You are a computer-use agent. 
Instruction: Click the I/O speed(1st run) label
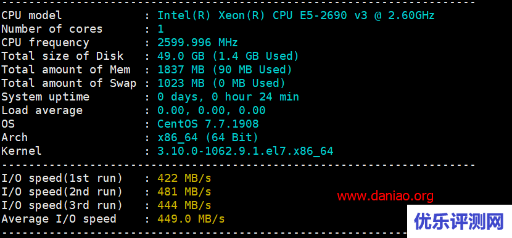(x=62, y=178)
